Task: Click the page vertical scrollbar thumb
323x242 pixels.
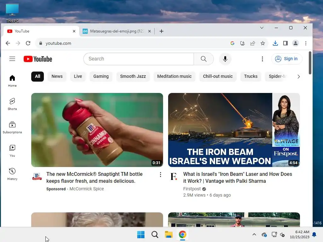Action: [x=310, y=63]
